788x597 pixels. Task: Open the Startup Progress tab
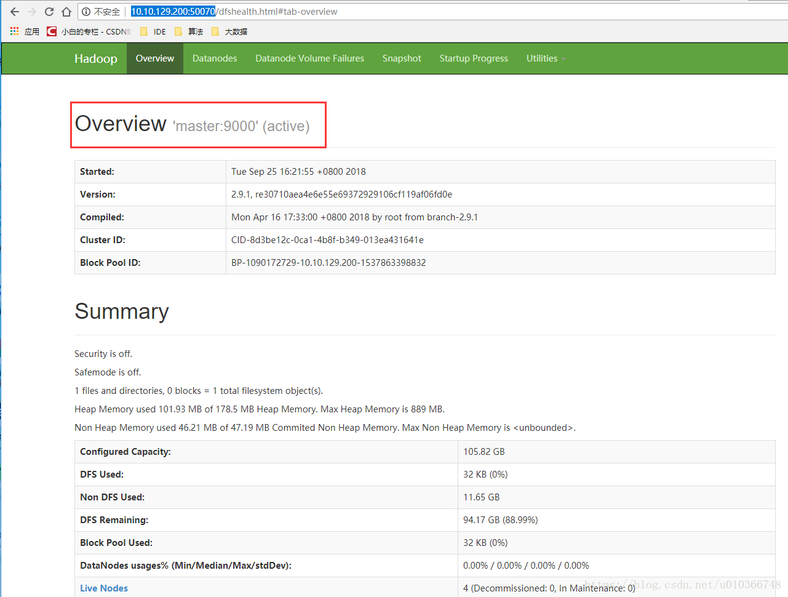tap(474, 58)
